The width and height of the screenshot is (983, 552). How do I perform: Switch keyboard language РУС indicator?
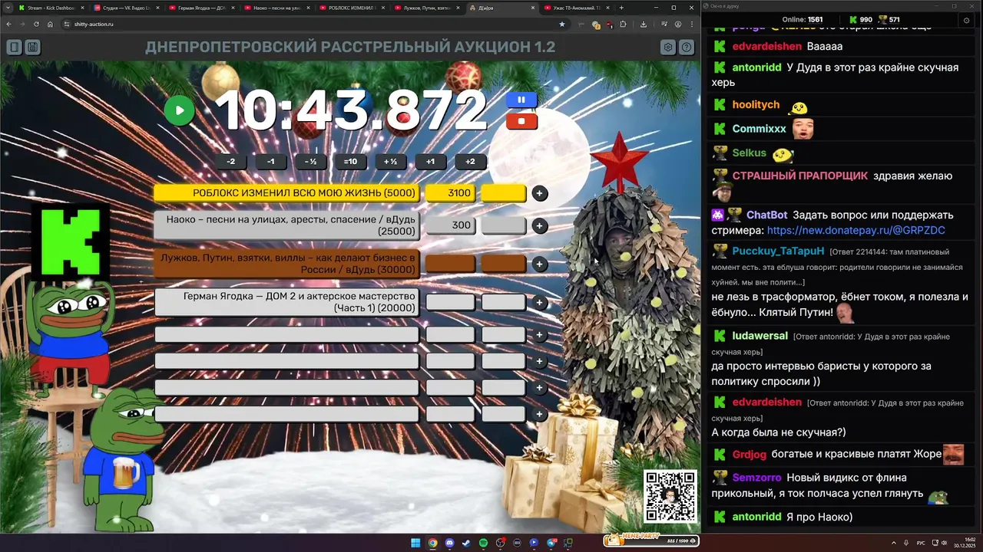pos(921,543)
